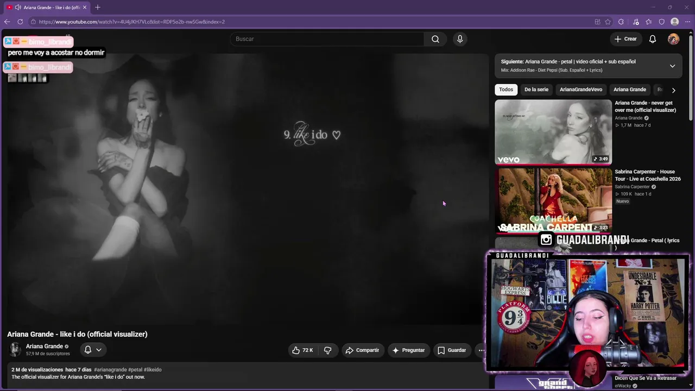
Task: Open notification options chevron beside bell
Action: pos(99,350)
